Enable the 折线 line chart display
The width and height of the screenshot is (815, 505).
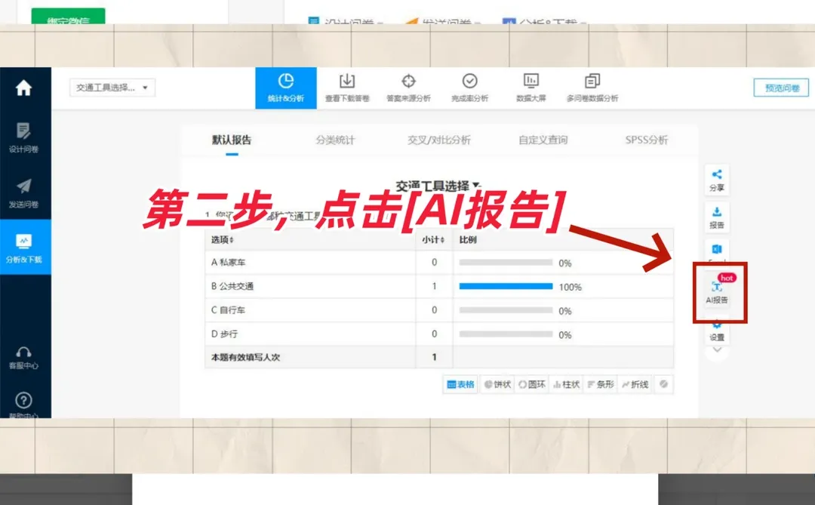point(635,383)
